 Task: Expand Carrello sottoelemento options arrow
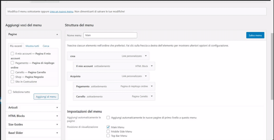(152, 97)
